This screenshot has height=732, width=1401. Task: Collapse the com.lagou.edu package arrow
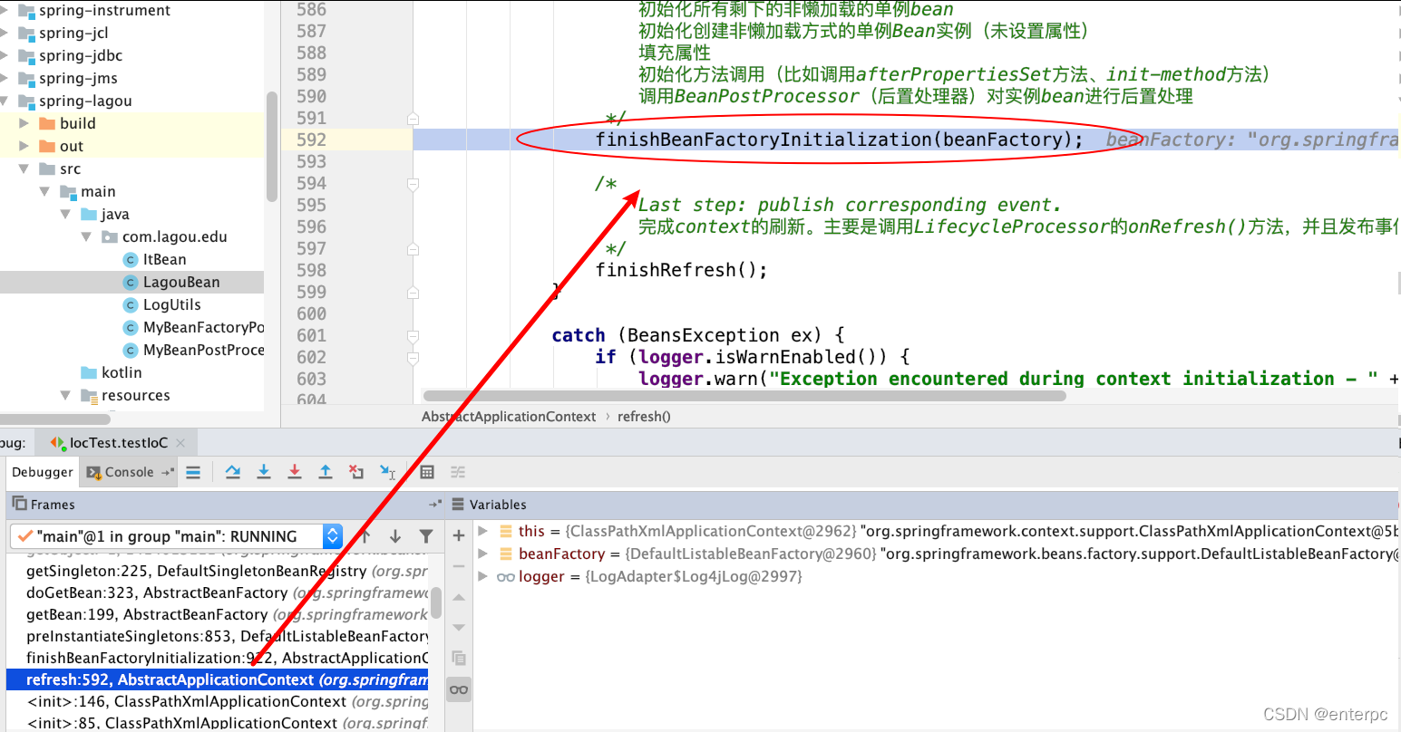[86, 236]
